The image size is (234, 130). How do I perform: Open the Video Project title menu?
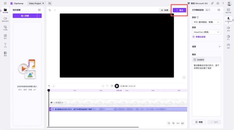(36, 3)
